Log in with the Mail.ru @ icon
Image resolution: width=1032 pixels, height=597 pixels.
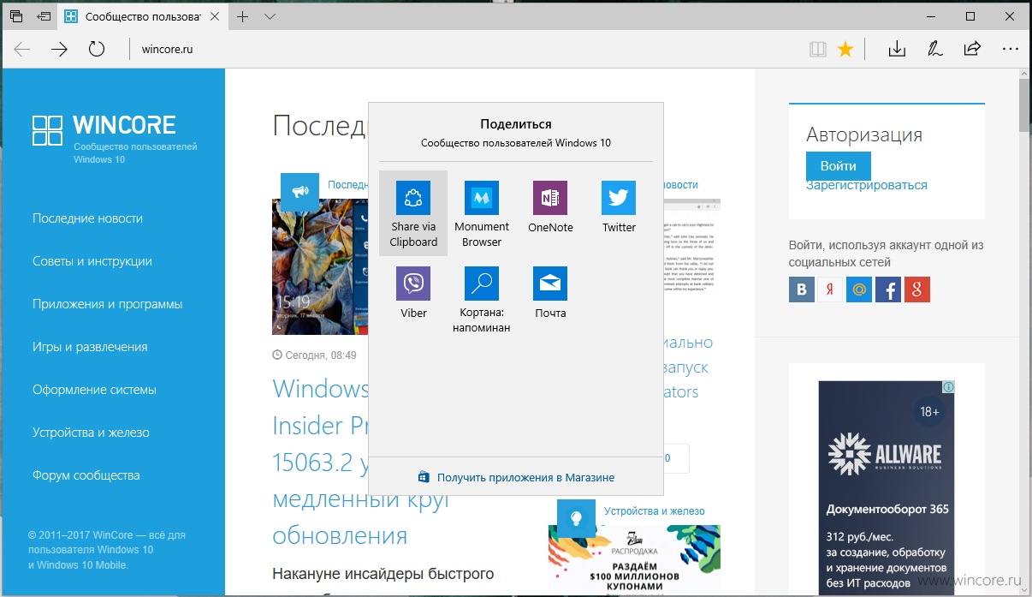coord(859,290)
